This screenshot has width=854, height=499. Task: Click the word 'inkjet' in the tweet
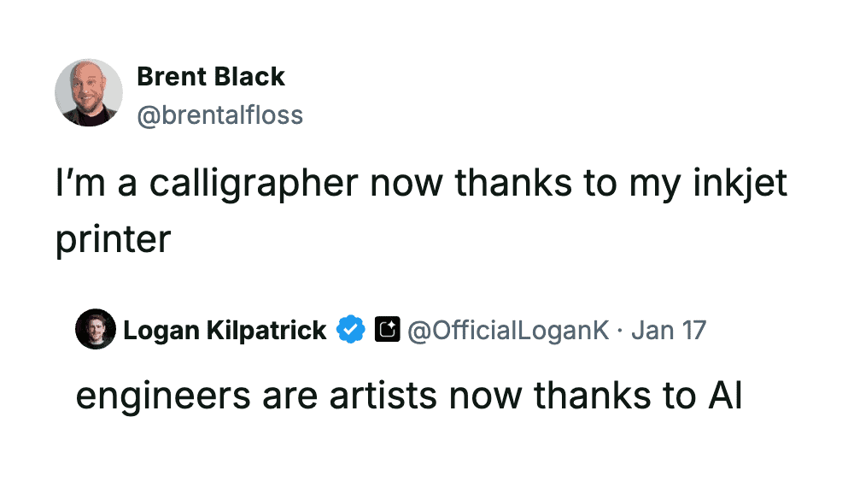click(x=739, y=185)
